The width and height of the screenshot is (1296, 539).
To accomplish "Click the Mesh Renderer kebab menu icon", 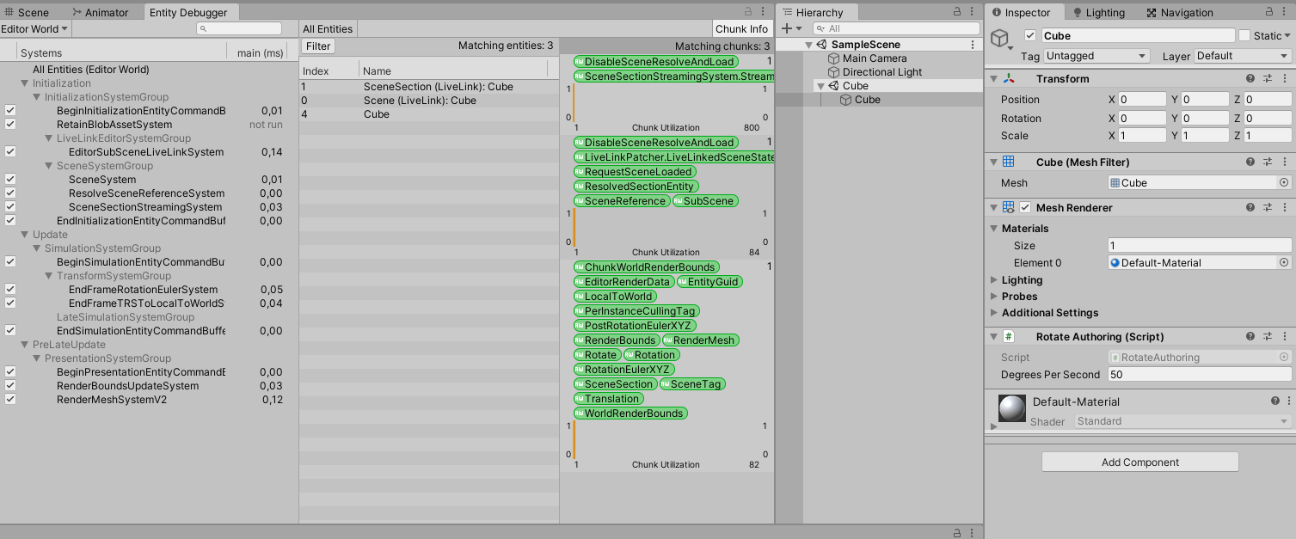I will click(1286, 207).
